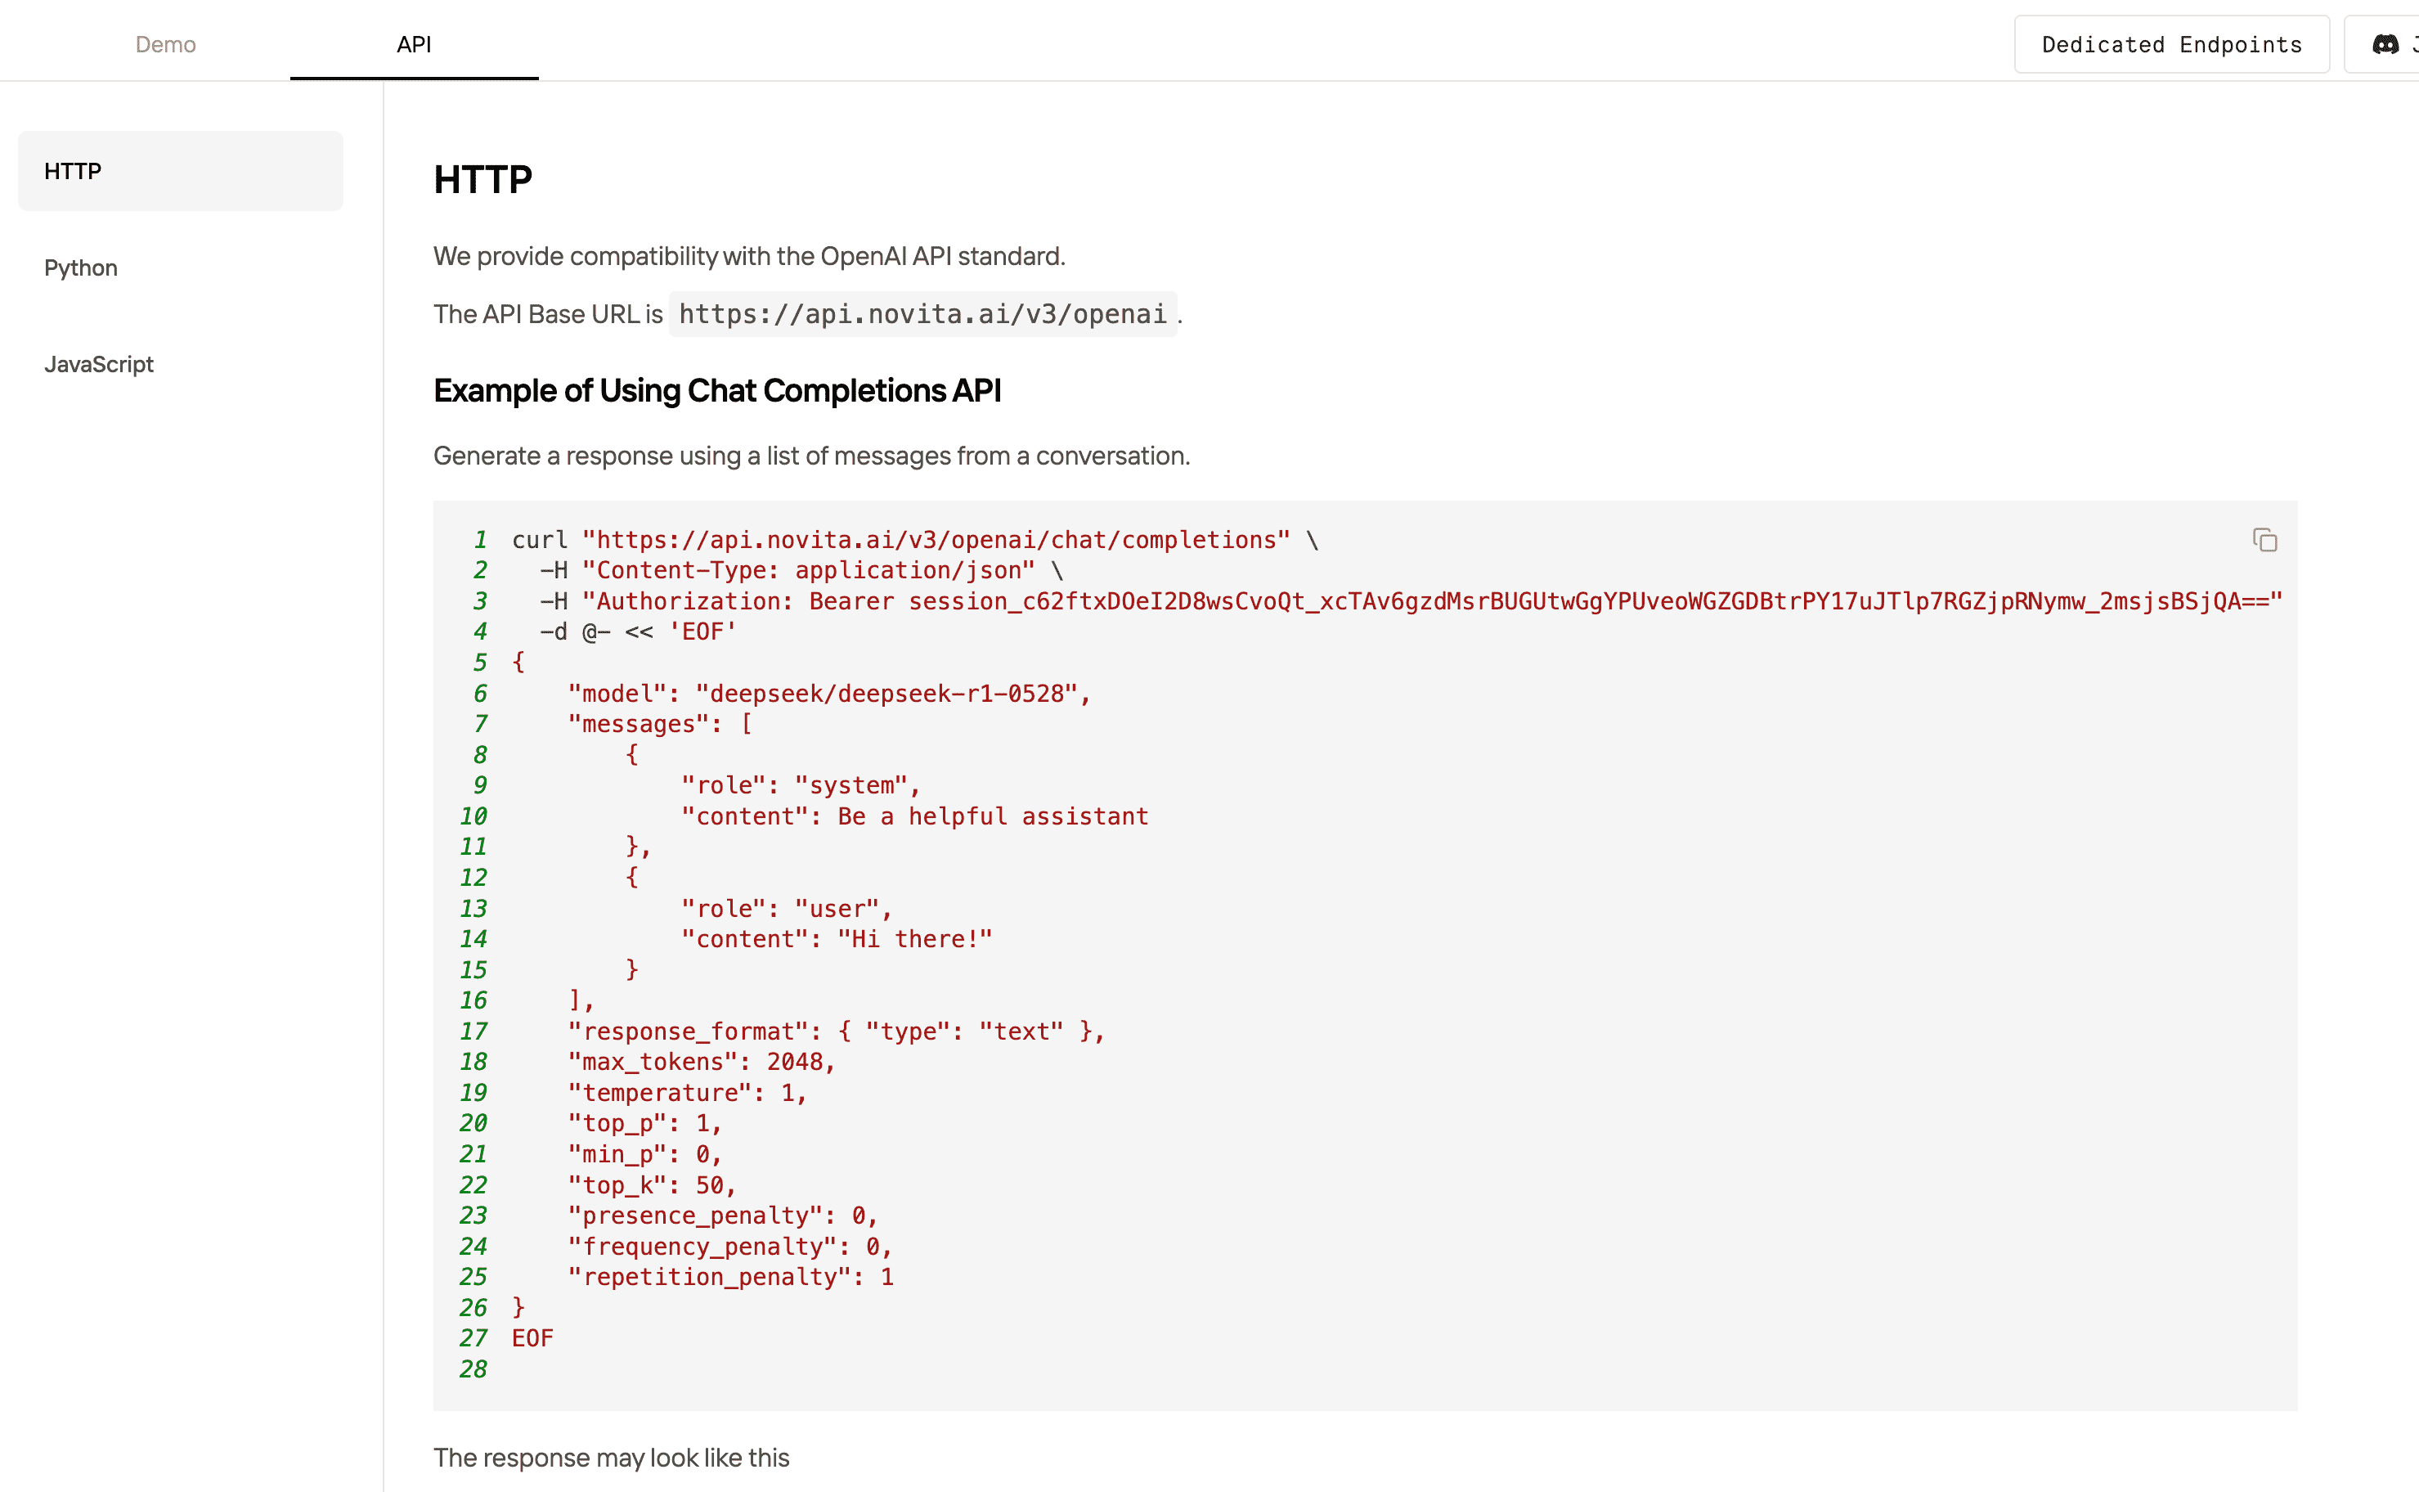Click 'The response may look like this' text
This screenshot has height=1492, width=2419.
click(x=612, y=1458)
